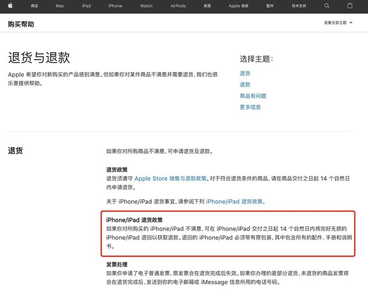Go to the 购买帮助 page title
The width and height of the screenshot is (368, 294).
point(21,24)
